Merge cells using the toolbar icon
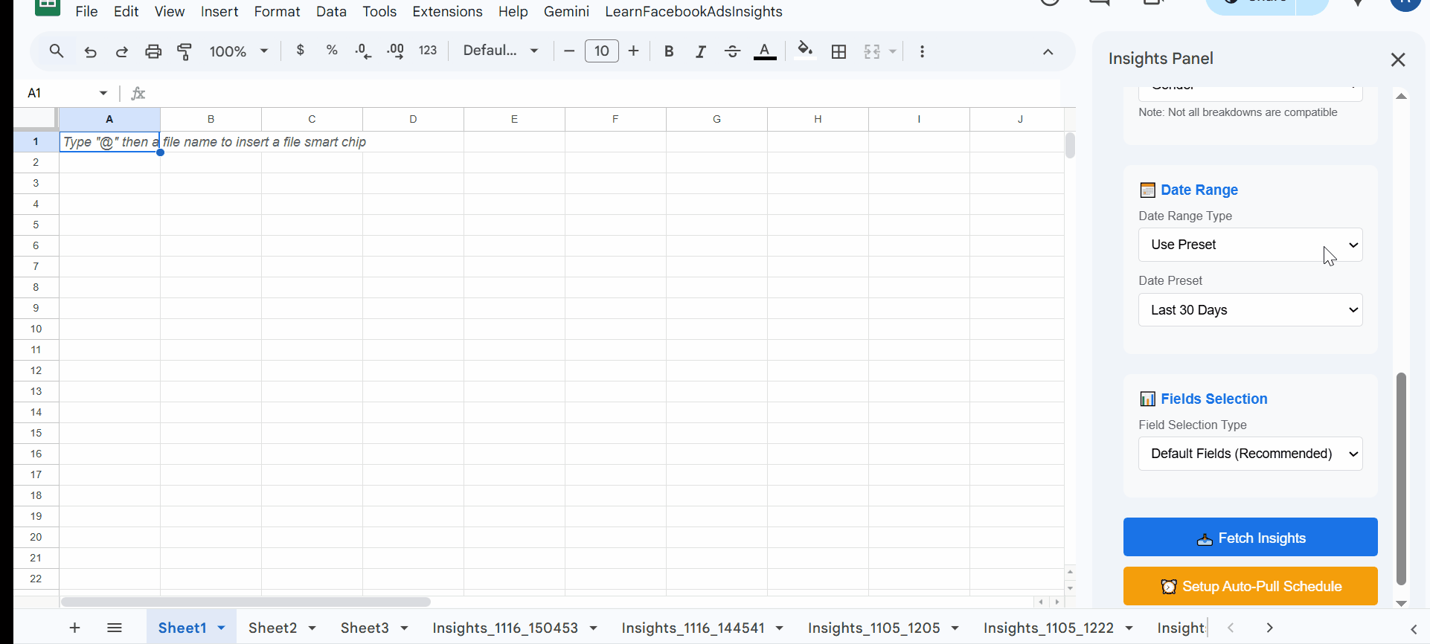This screenshot has width=1430, height=644. [x=872, y=51]
